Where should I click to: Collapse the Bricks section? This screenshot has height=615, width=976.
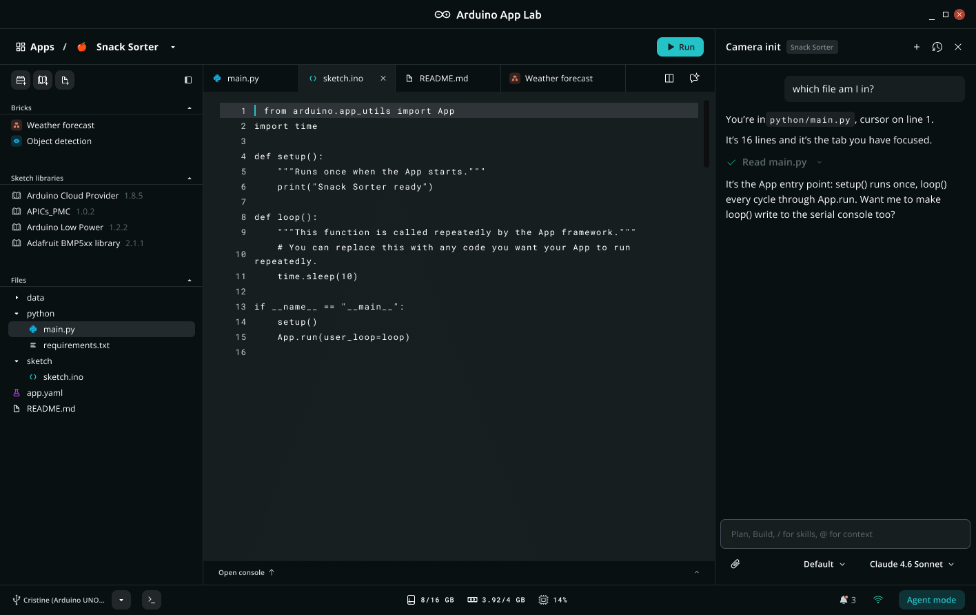point(190,108)
